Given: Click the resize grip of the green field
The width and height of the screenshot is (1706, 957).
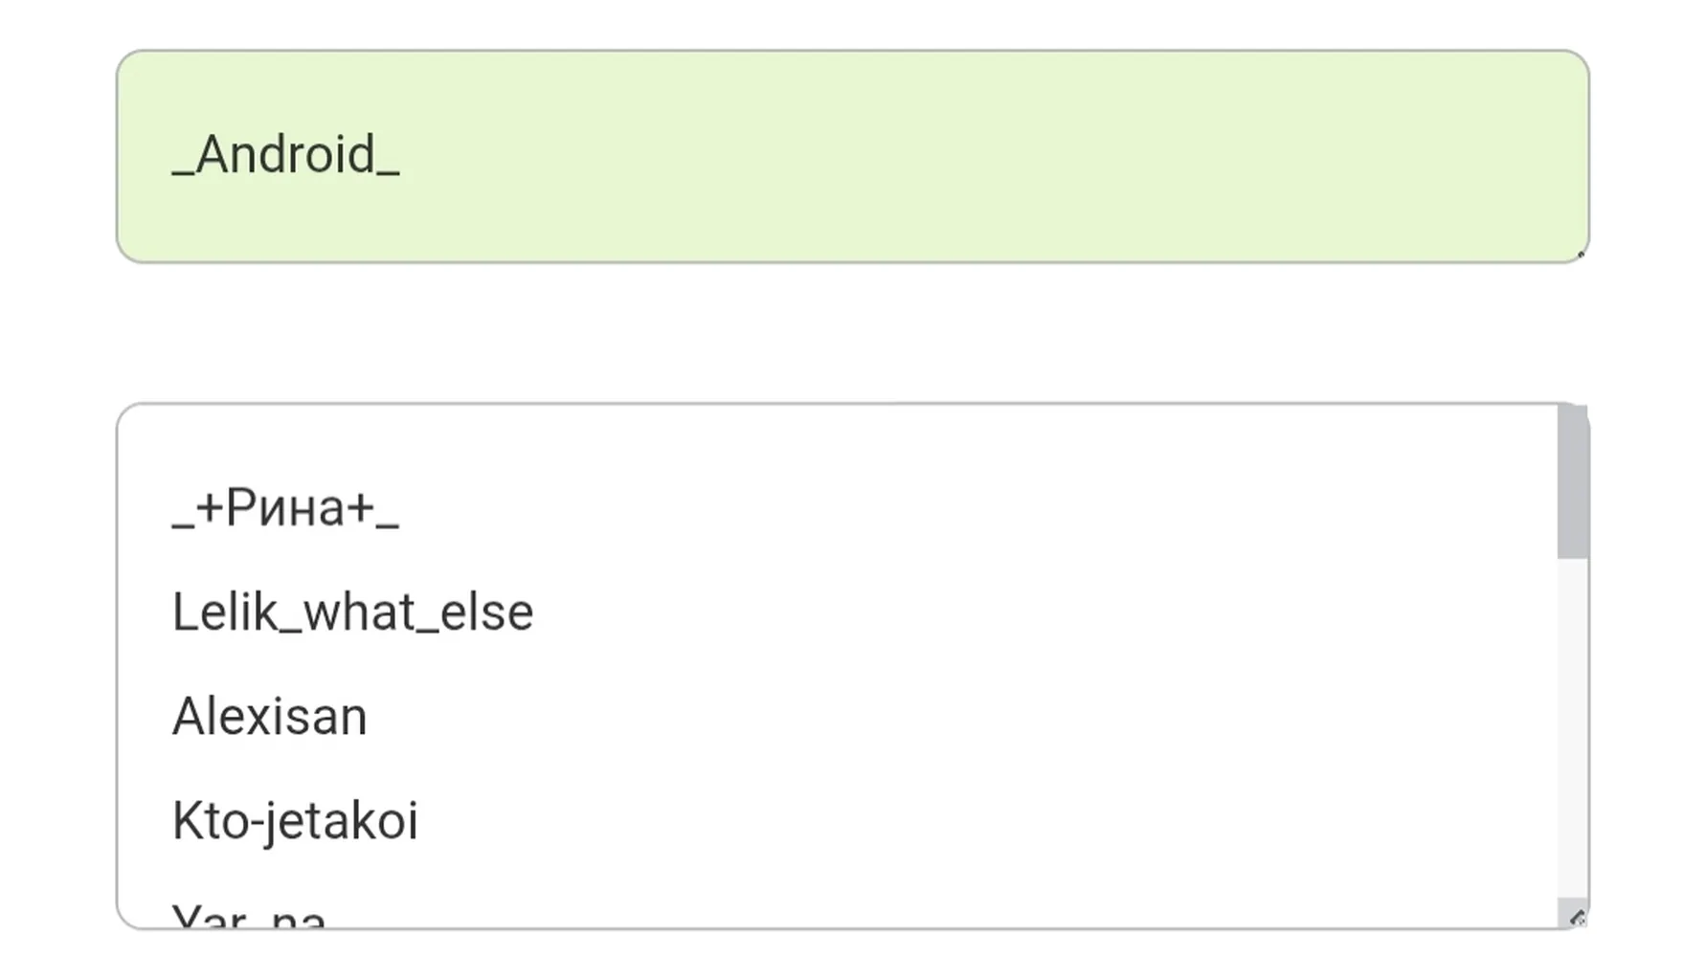Looking at the screenshot, I should click(x=1580, y=253).
